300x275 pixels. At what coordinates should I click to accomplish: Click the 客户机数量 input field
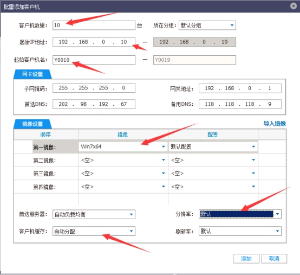pos(94,25)
